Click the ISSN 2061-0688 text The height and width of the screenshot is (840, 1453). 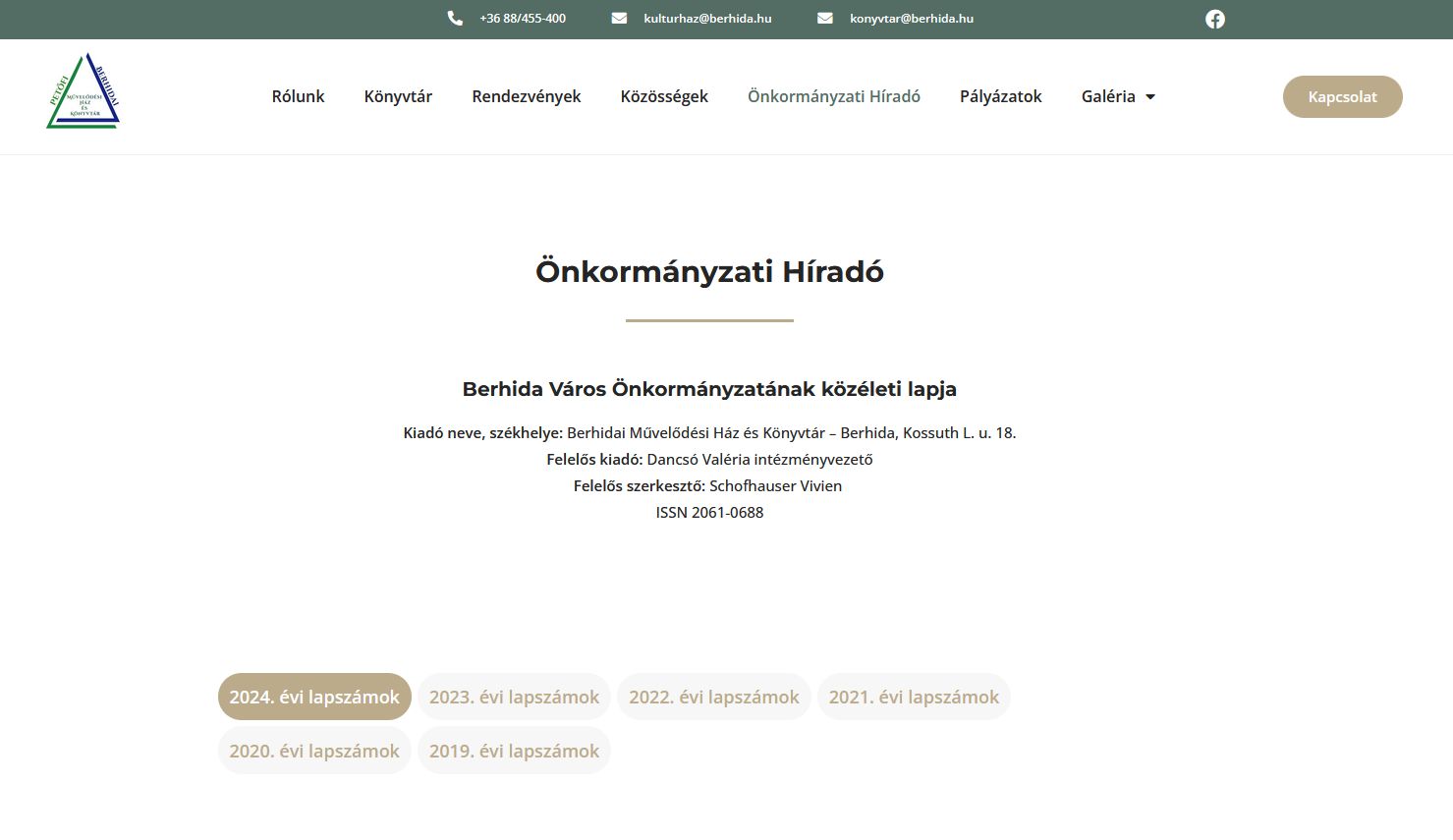pyautogui.click(x=709, y=512)
